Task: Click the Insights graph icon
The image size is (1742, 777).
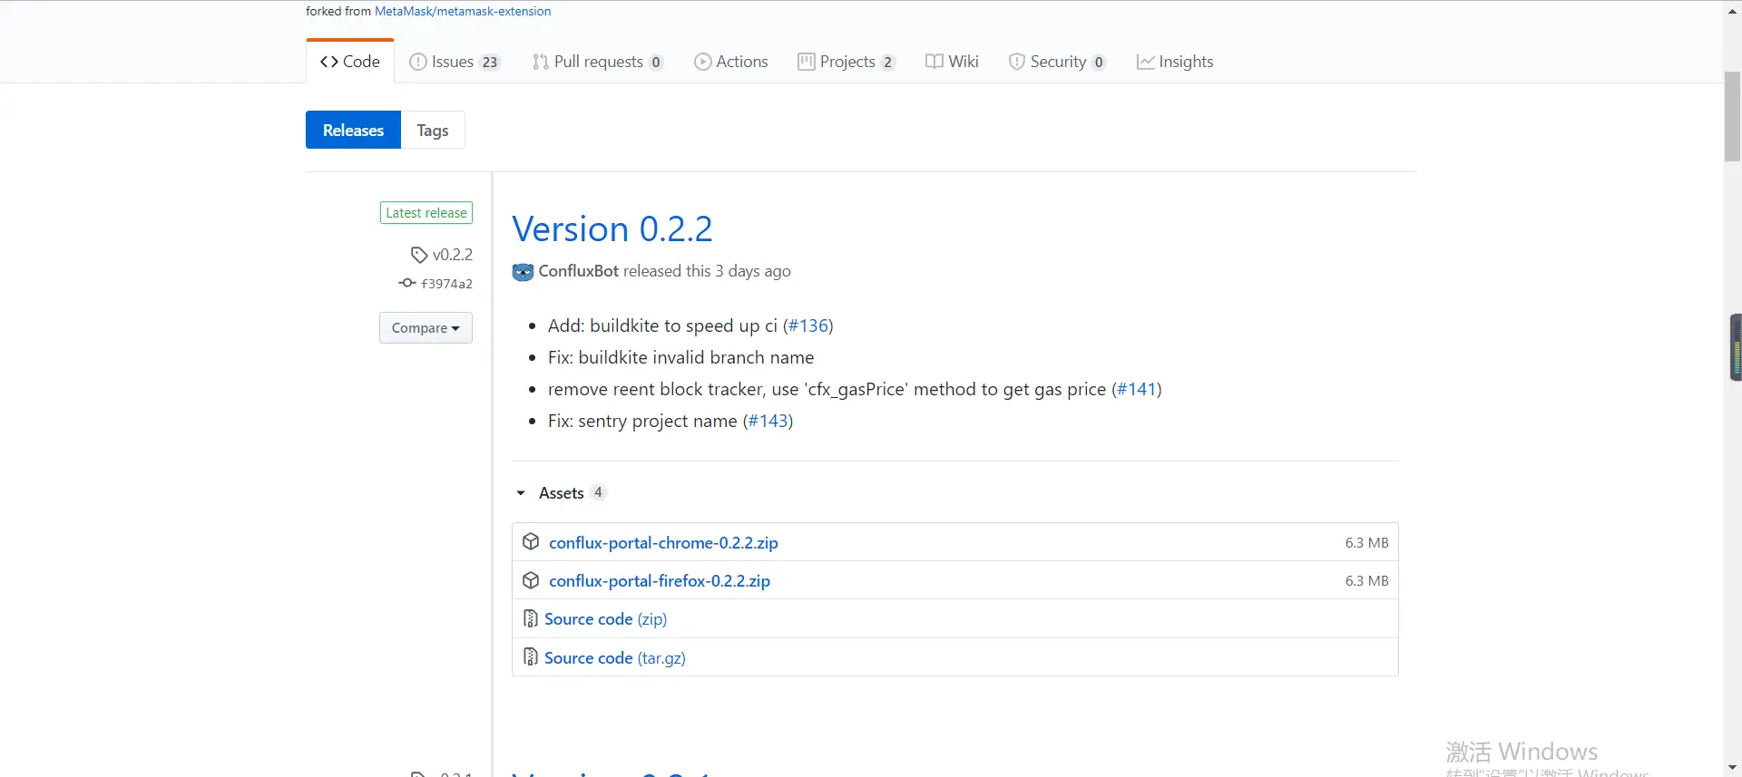Action: 1146,62
